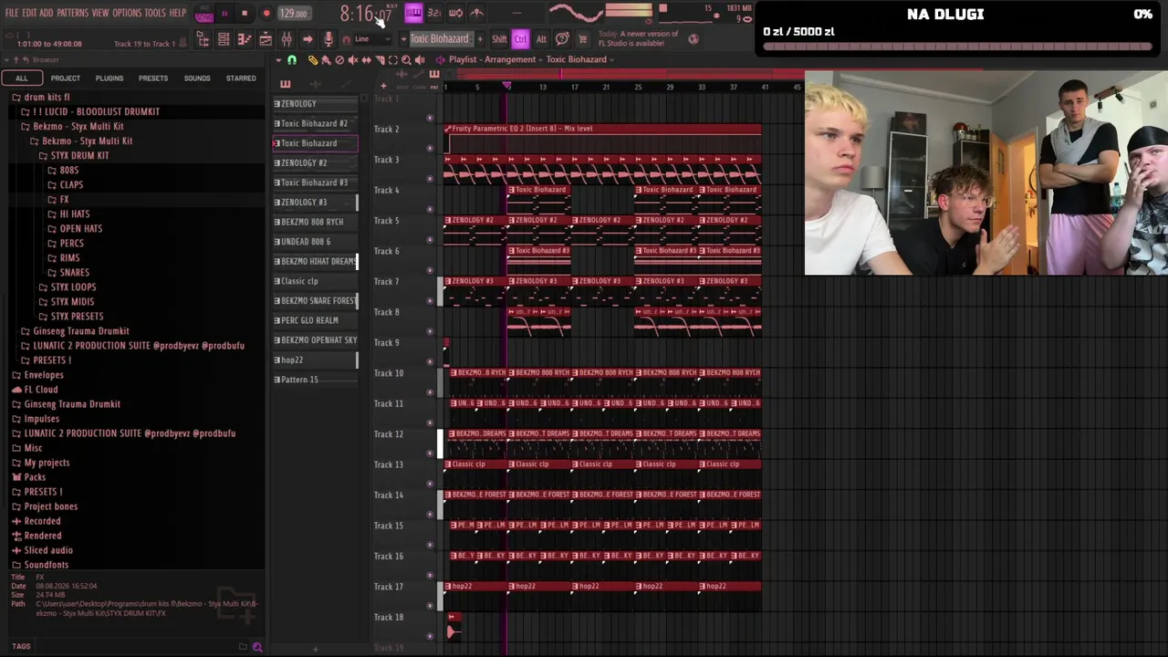The height and width of the screenshot is (657, 1168).
Task: Click the record button
Action: point(266,14)
